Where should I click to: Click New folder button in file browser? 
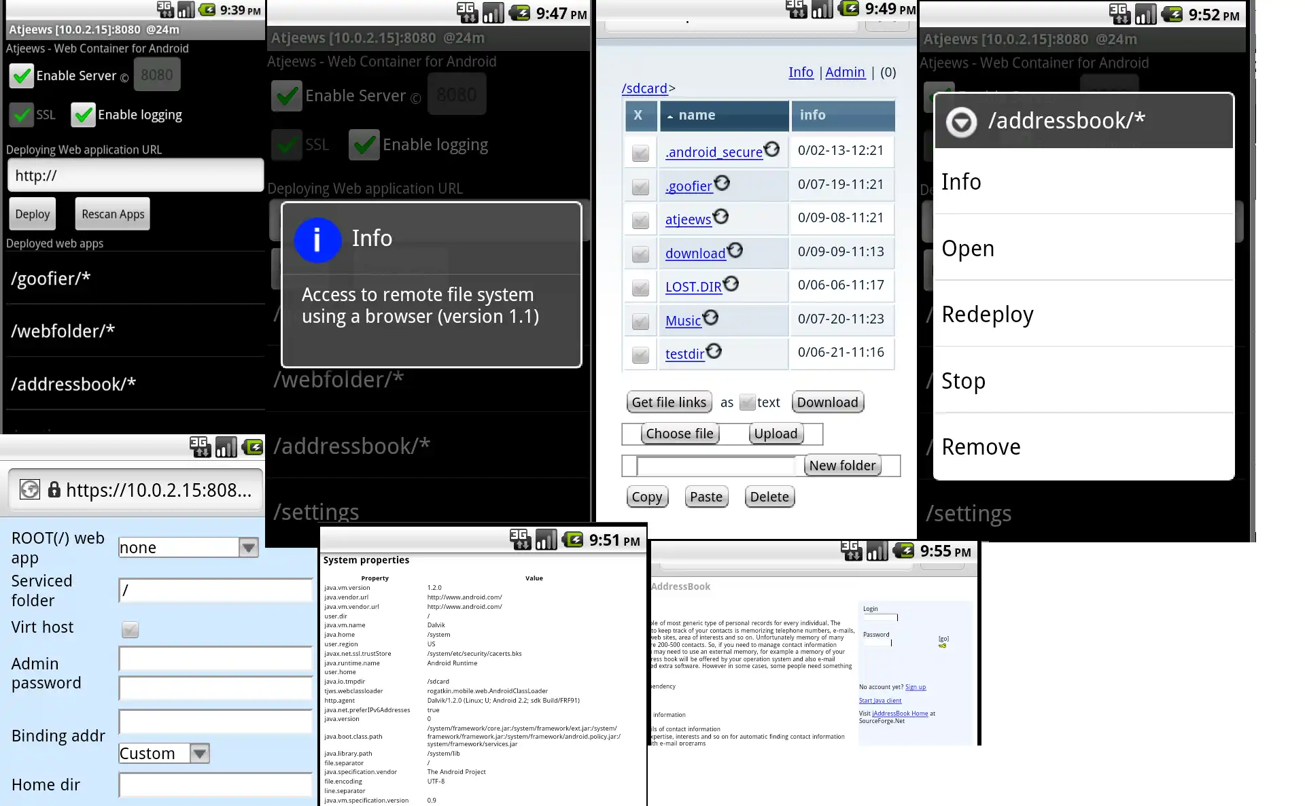click(841, 465)
